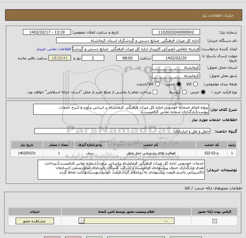Image resolution: width=246 pixels, height=238 pixels.
Task: Click the request creator field
Action: 136,49
